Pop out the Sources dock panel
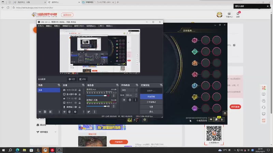The image size is (273, 153). 83,85
